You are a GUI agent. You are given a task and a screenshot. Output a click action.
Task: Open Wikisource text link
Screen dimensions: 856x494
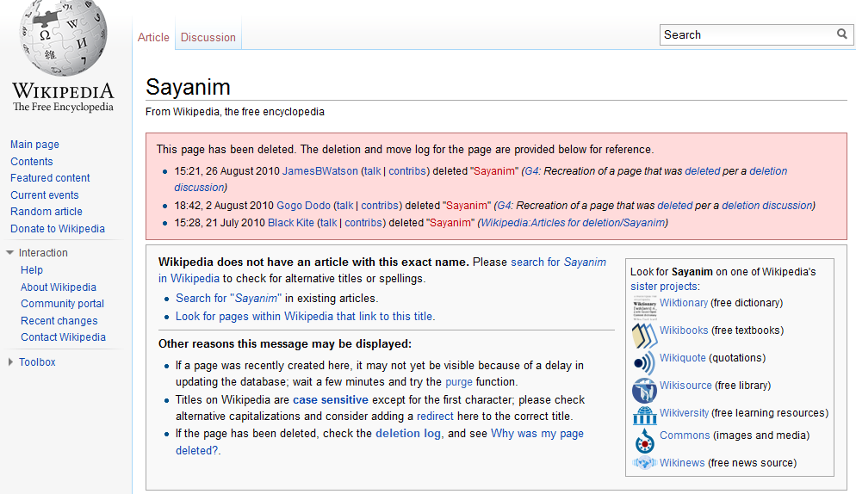(685, 386)
